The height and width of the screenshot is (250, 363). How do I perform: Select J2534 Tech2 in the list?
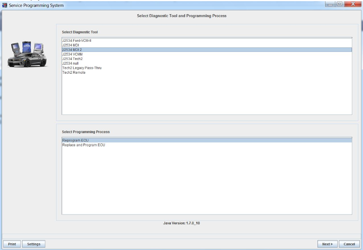click(x=72, y=59)
